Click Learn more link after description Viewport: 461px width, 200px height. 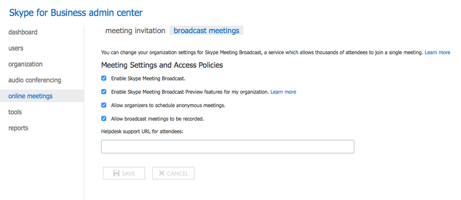click(x=437, y=52)
